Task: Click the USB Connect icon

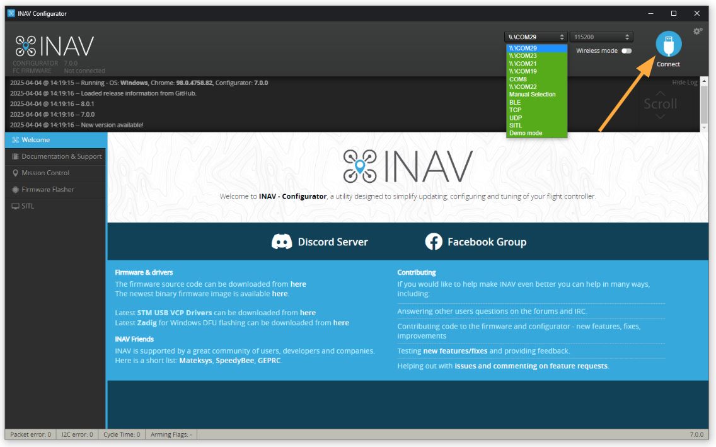Action: tap(669, 44)
